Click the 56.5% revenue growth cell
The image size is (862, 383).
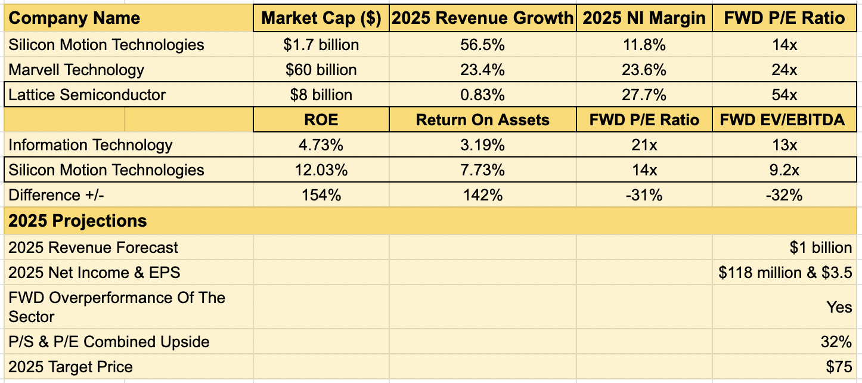click(x=482, y=44)
